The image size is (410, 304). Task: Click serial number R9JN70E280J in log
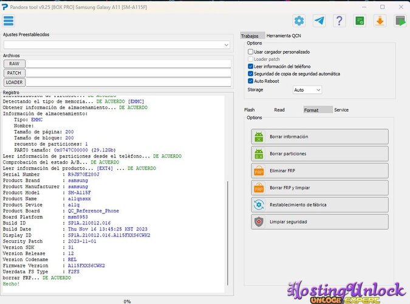coord(83,174)
